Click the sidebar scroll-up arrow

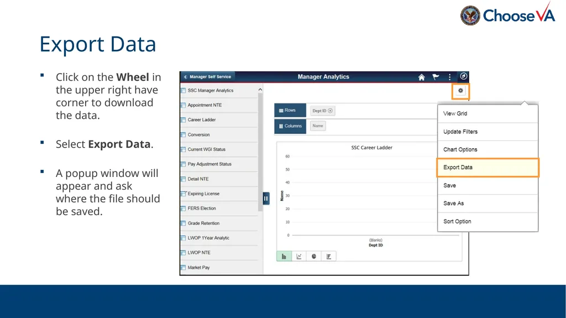pyautogui.click(x=260, y=89)
